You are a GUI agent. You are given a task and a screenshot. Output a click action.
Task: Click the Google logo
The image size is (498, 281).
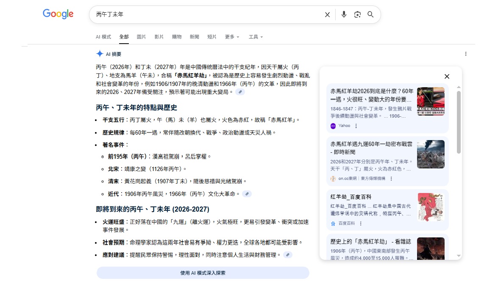click(x=58, y=14)
